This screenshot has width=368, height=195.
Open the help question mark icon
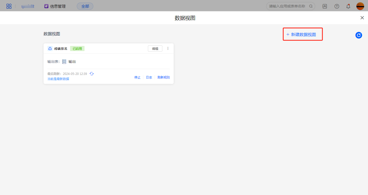tap(337, 6)
